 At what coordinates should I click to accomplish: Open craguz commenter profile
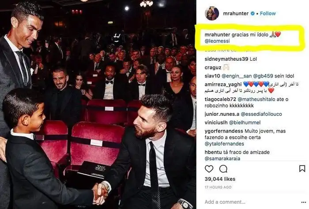pyautogui.click(x=213, y=67)
